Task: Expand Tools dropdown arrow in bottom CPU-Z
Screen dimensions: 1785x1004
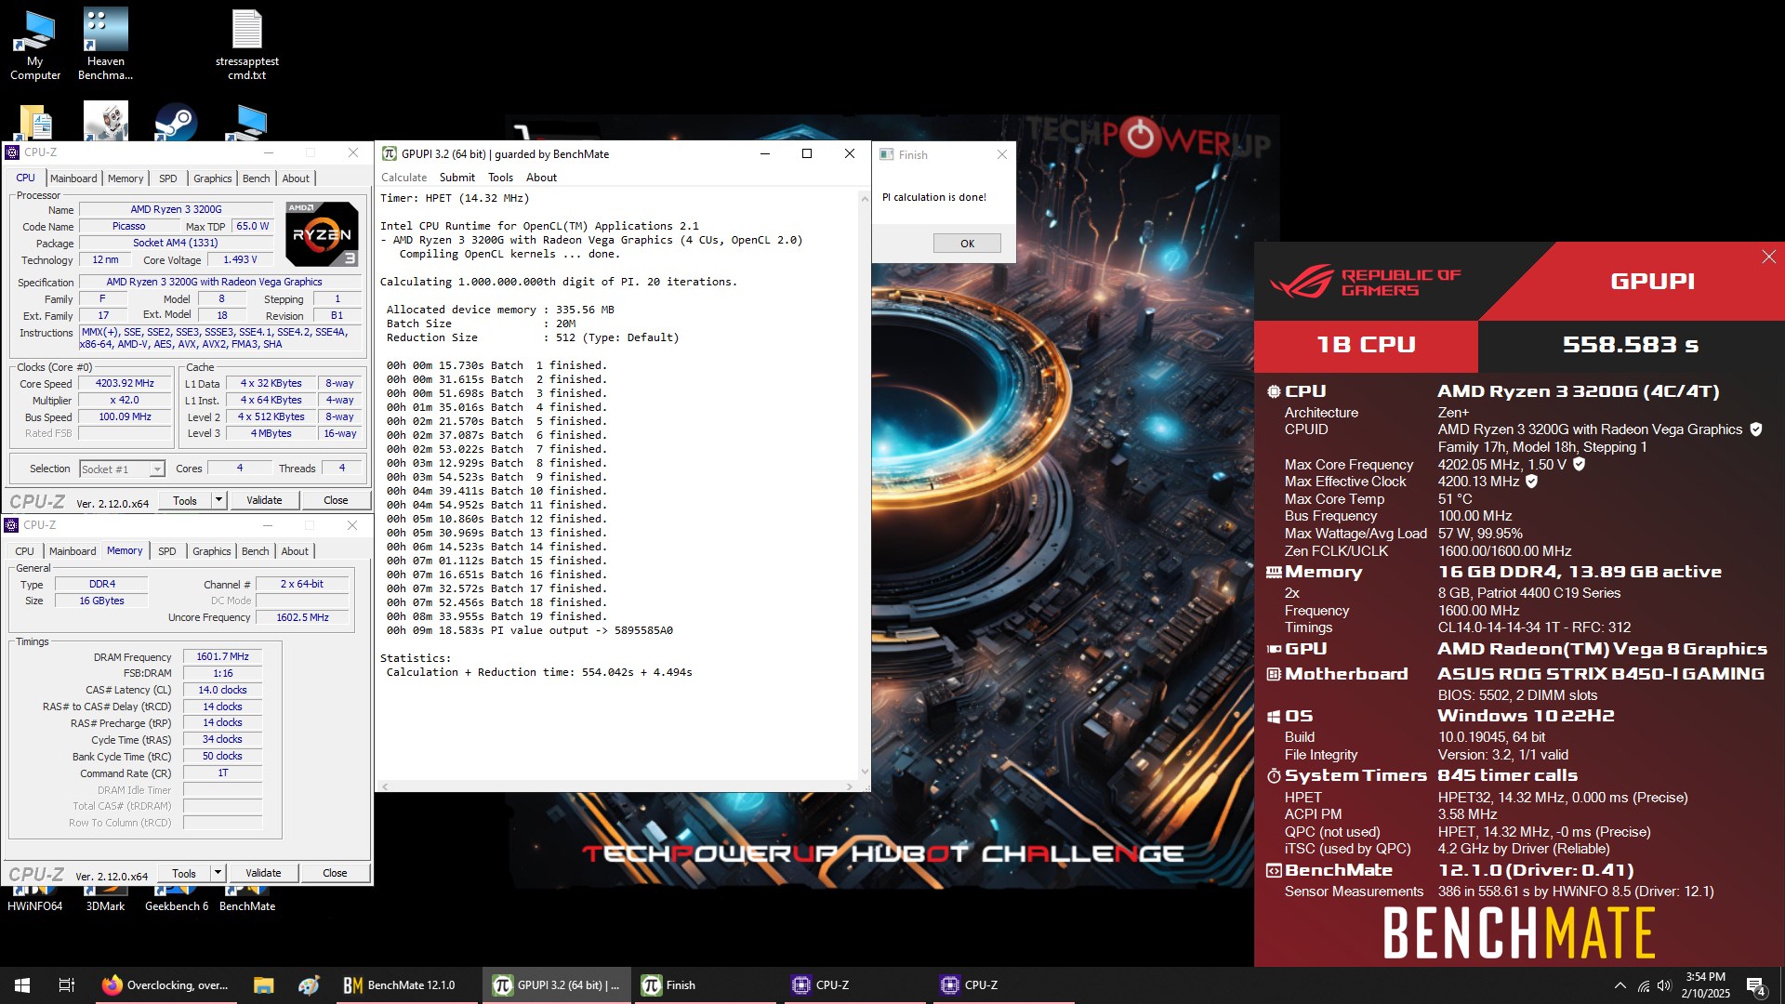Action: tap(218, 873)
